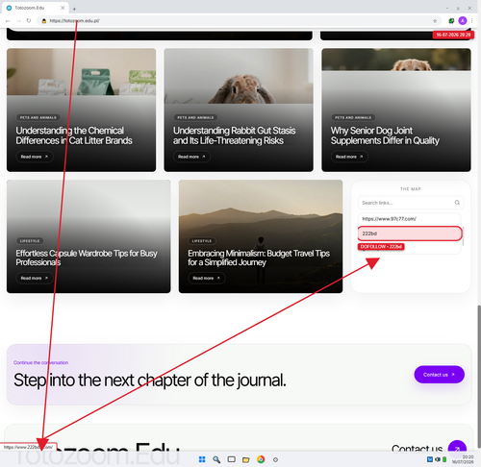Click the highlighted 222bd link entry

pos(410,233)
